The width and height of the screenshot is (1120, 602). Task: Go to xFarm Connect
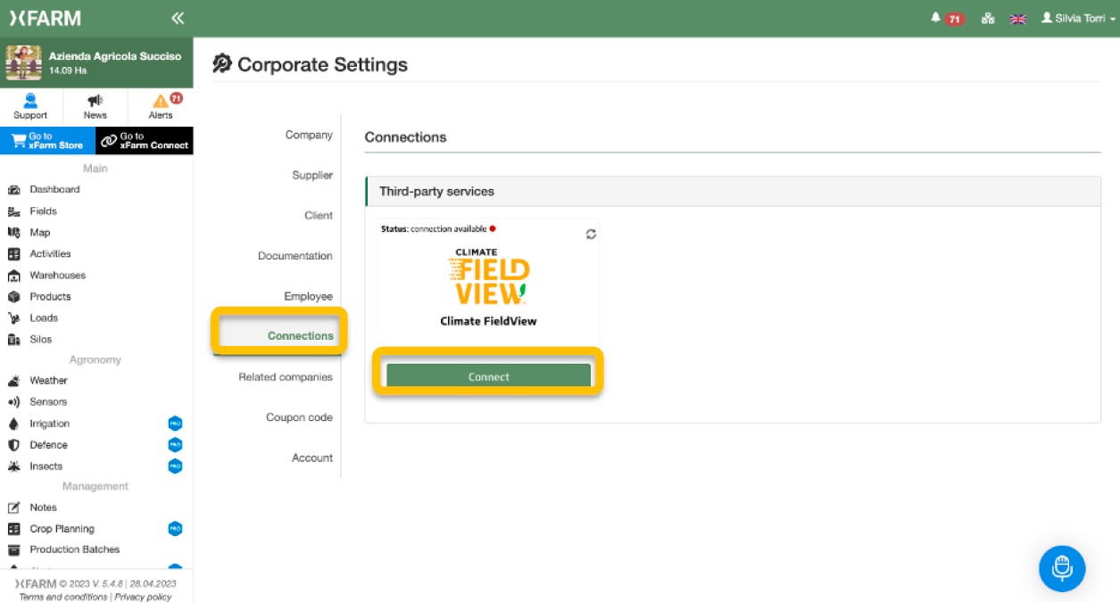[145, 141]
